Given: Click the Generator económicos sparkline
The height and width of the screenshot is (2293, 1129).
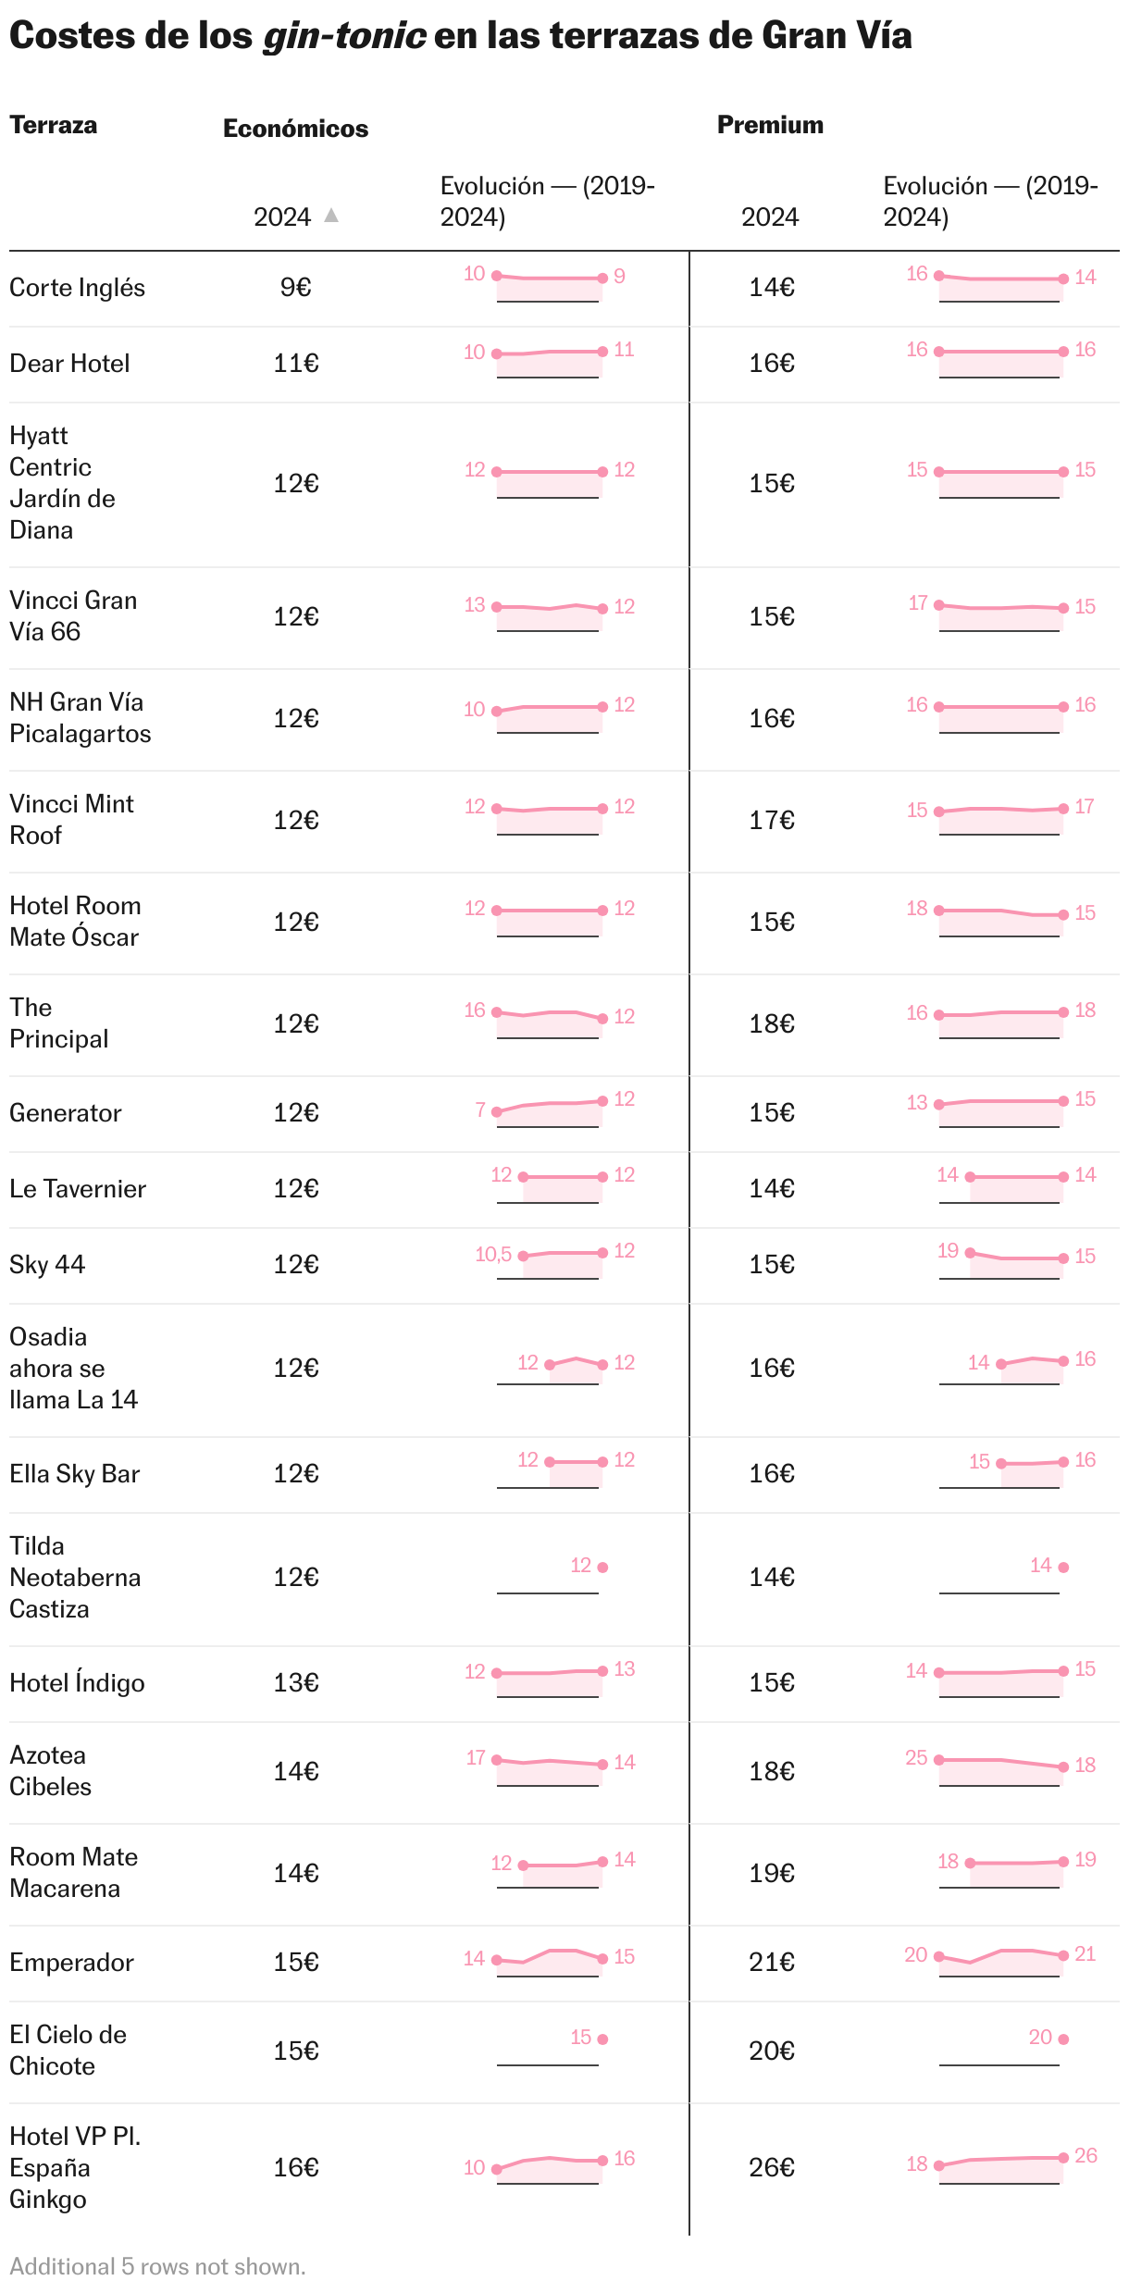Looking at the screenshot, I should pyautogui.click(x=549, y=1112).
